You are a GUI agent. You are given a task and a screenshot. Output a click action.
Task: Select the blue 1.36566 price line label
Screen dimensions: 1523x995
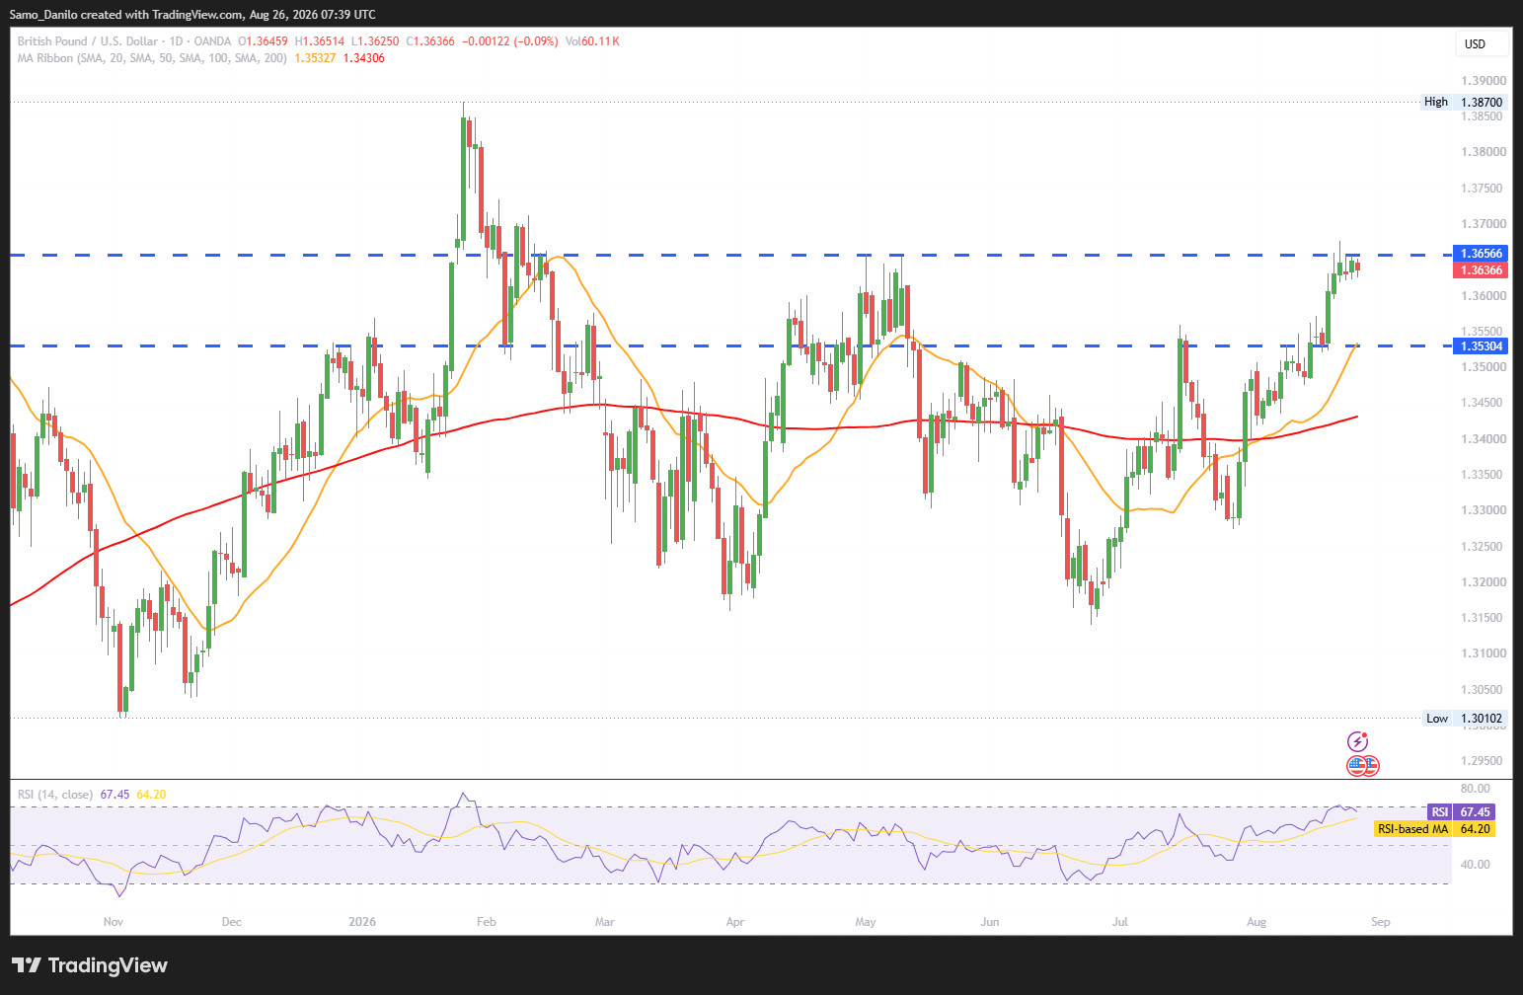pyautogui.click(x=1482, y=254)
